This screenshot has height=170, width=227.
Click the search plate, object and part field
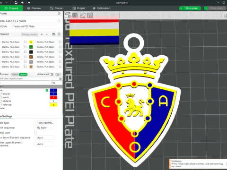29,79
